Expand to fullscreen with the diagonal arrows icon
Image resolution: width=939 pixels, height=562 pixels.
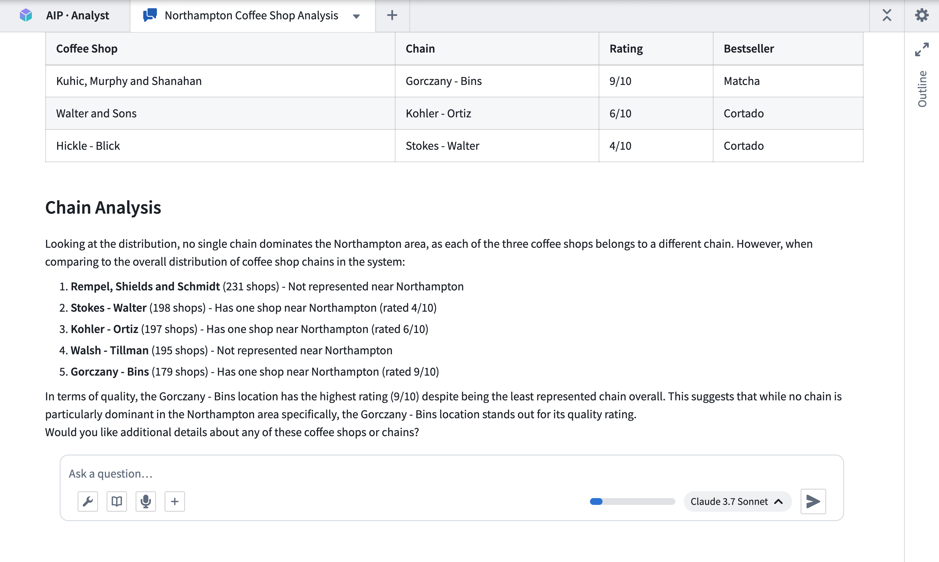pos(922,49)
